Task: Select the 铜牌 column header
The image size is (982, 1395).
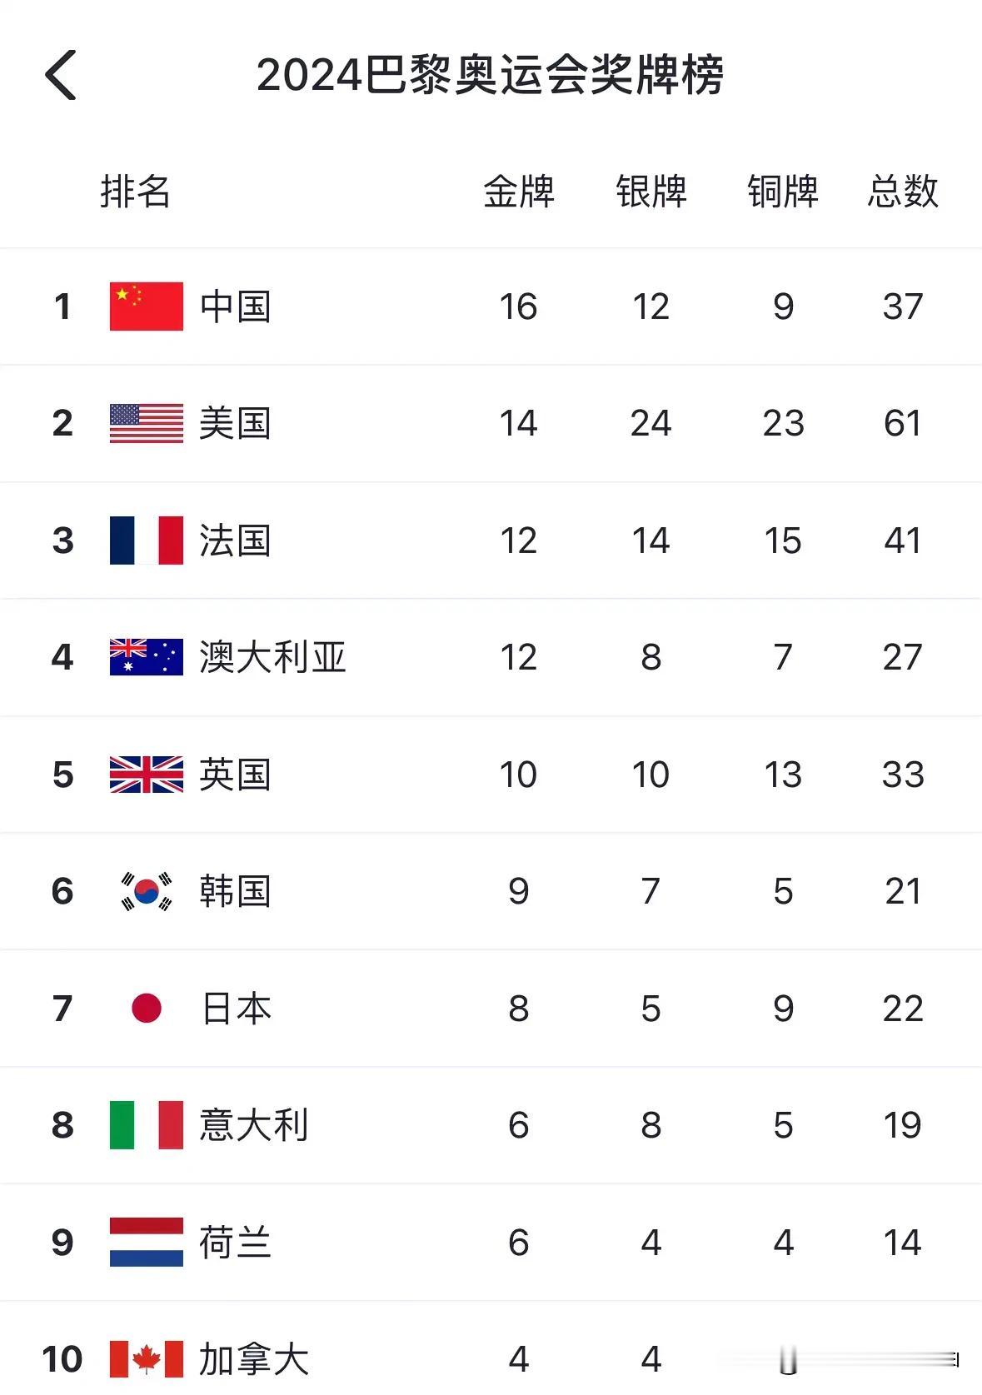Action: tap(783, 192)
